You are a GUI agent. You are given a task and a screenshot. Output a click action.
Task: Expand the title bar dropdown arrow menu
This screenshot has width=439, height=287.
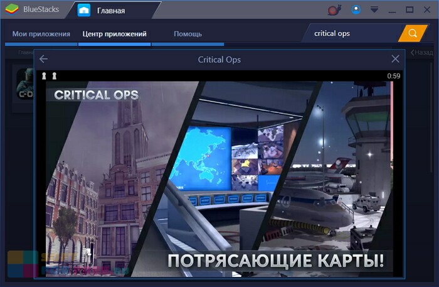coord(374,10)
